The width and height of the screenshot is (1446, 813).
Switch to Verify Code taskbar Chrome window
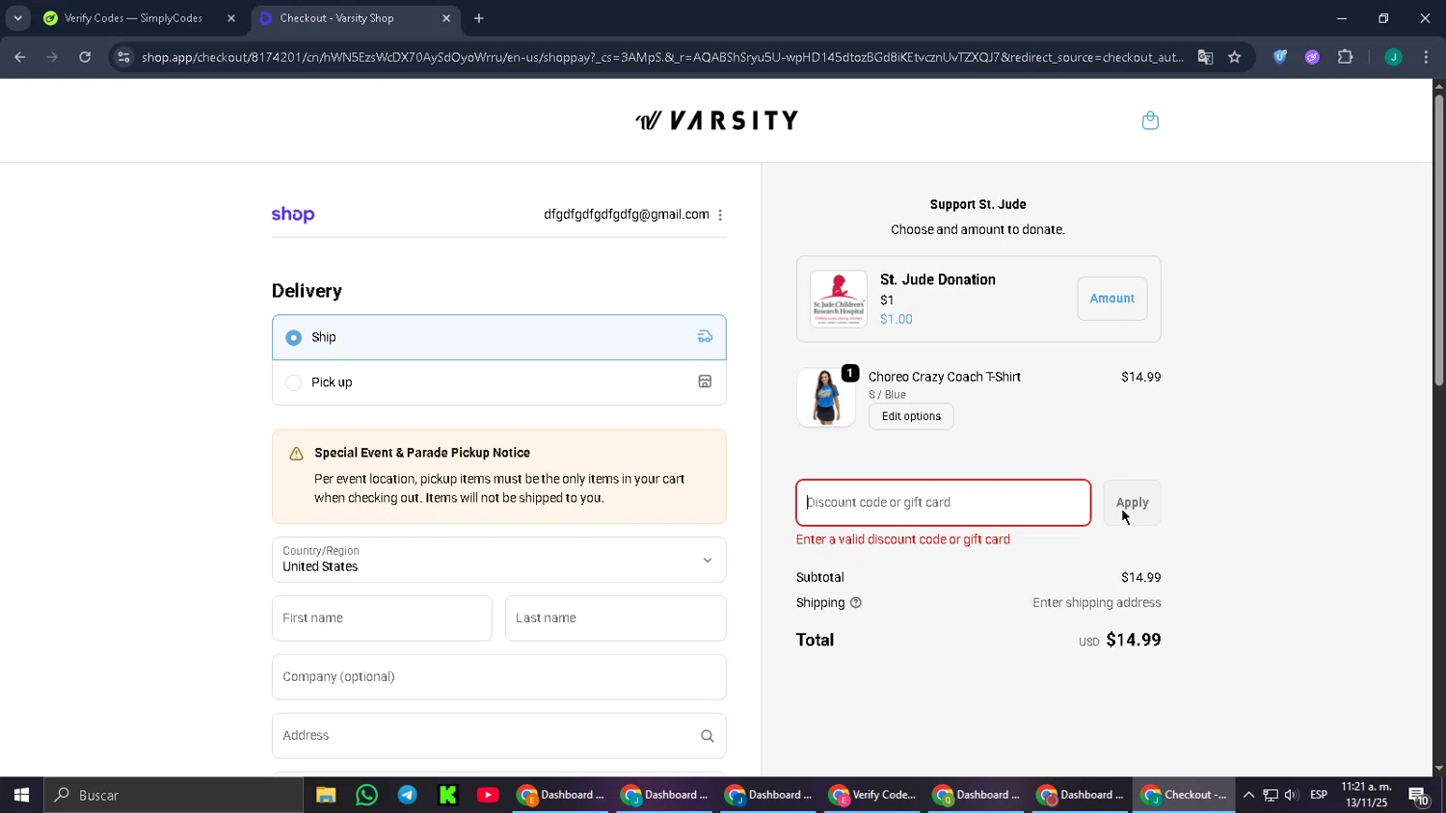click(872, 796)
